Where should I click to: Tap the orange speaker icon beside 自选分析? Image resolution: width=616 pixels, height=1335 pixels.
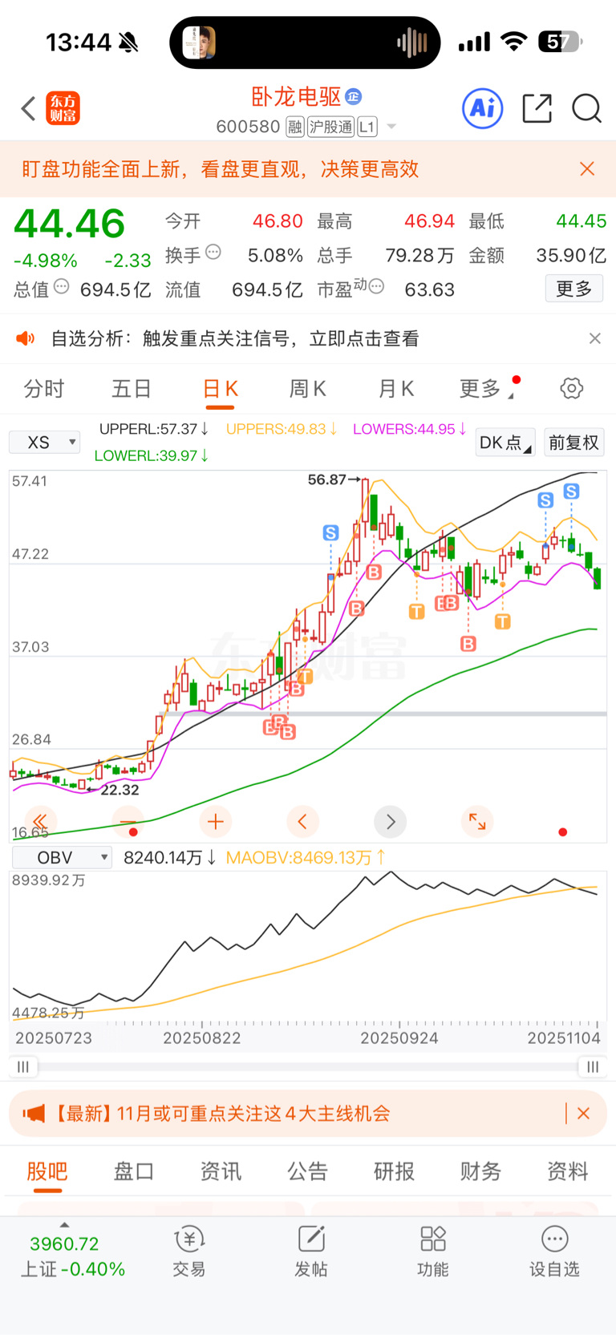coord(26,338)
